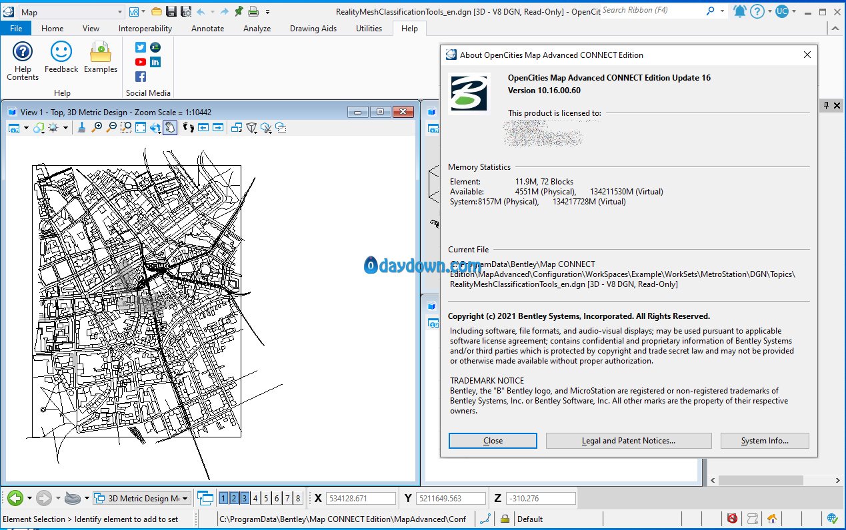
Task: Click the Print icon
Action: (253, 11)
